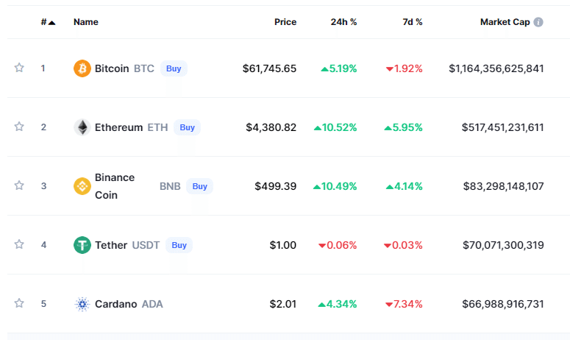570x340 pixels.
Task: Toggle the Ethereum watchlist star
Action: coord(19,127)
